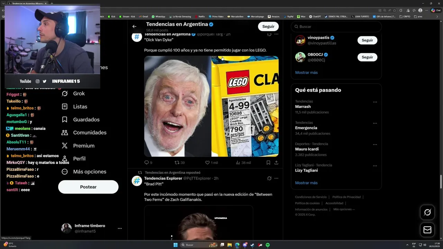Follow vinoypastis with the Seguir button

click(x=367, y=40)
